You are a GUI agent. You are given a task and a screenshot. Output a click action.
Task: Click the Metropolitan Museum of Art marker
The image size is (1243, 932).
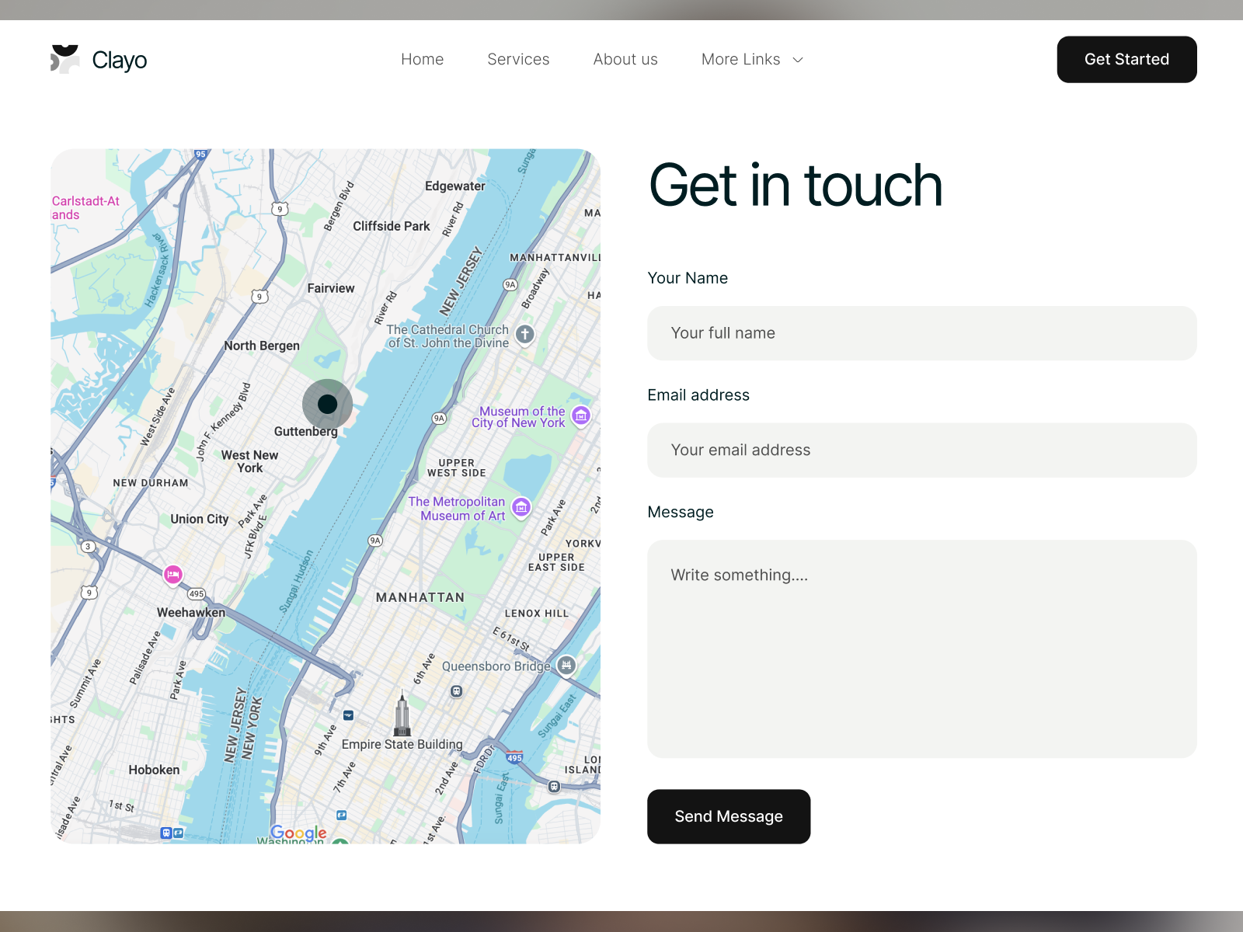[x=522, y=508]
